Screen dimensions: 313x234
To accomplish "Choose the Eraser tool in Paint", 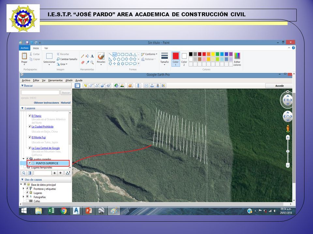I will tap(82, 62).
